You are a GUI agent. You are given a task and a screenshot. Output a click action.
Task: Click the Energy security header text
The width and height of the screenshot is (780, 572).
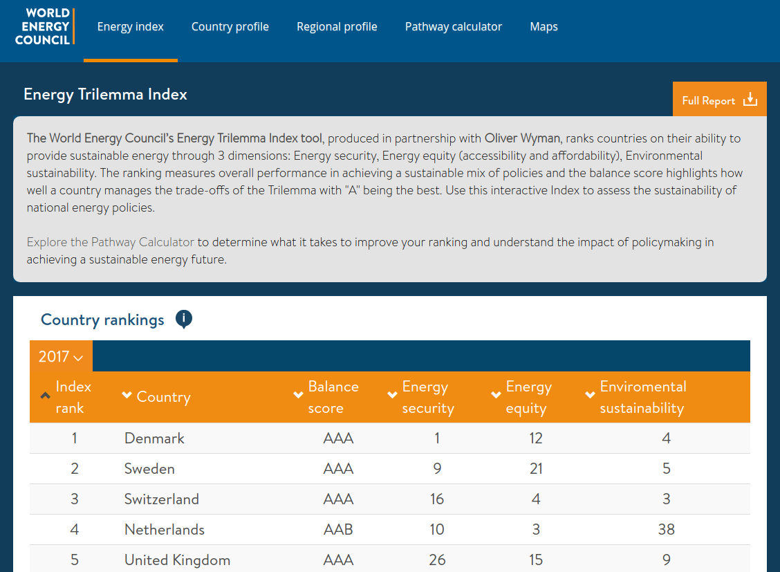click(428, 397)
